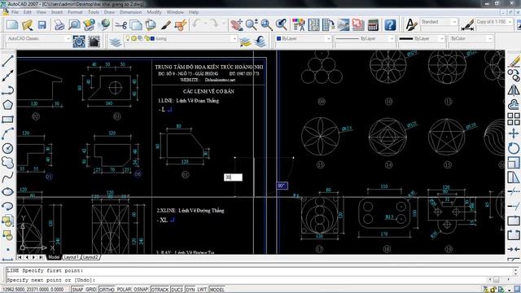Click the Array modify tool
Viewport: 521px width, 293px height.
point(514,119)
